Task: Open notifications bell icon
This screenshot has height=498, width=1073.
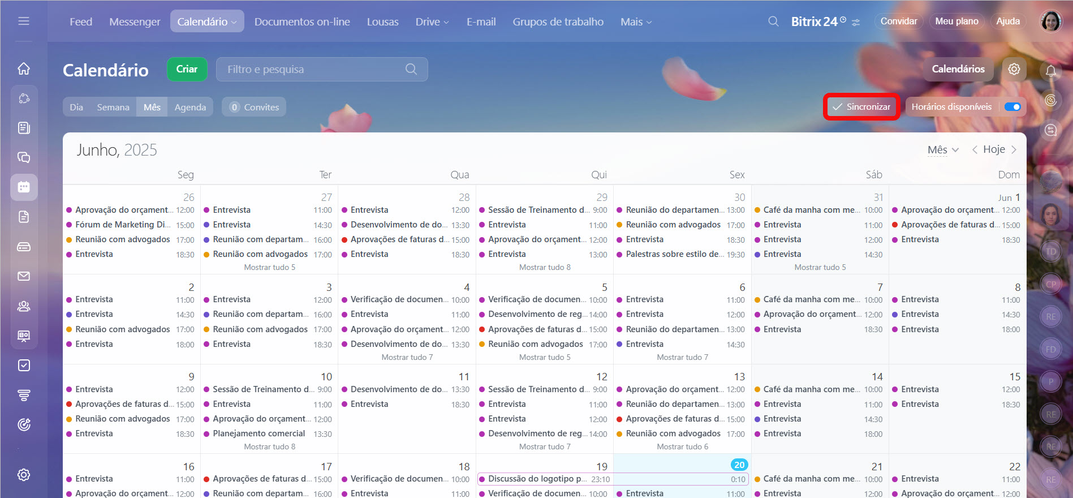Action: (1051, 71)
